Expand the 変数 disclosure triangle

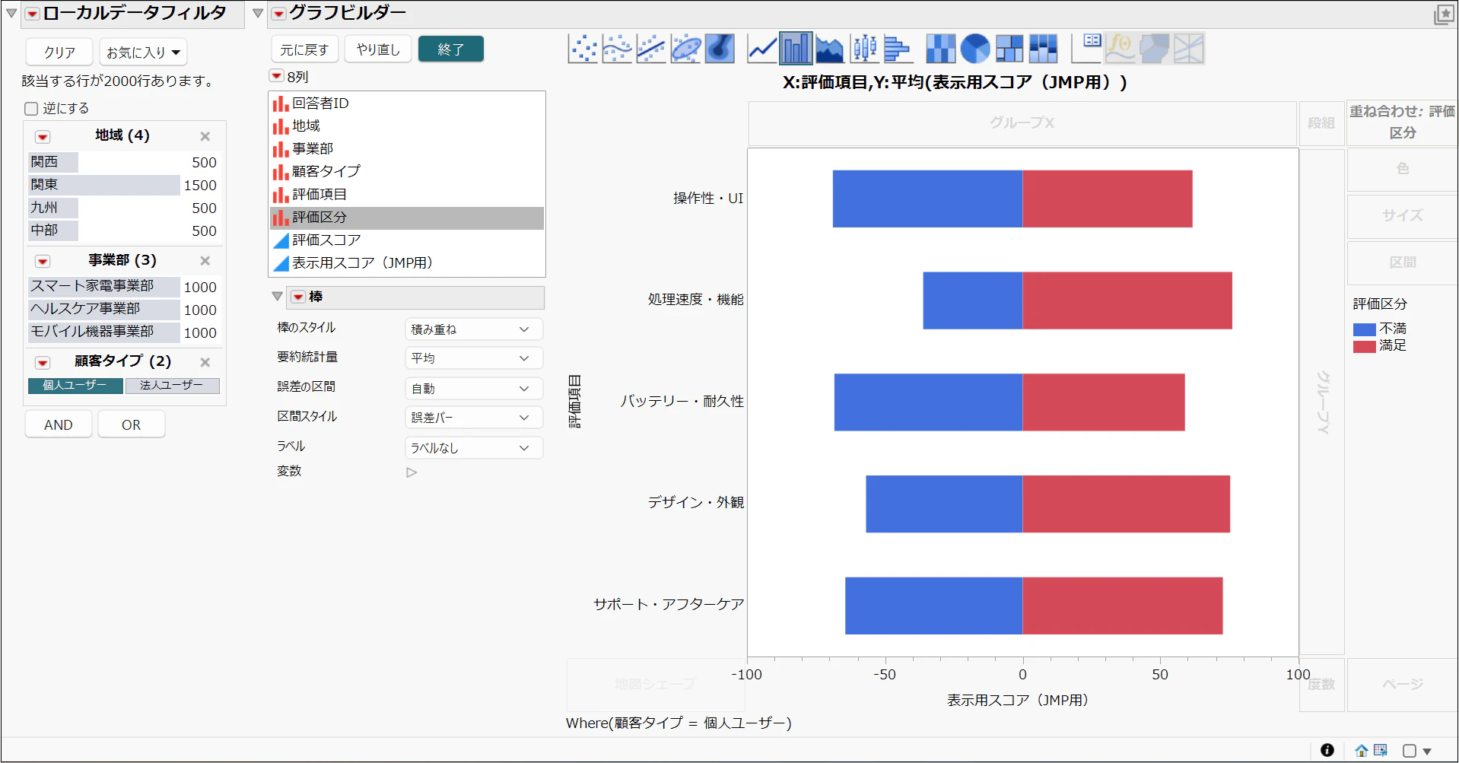click(x=412, y=472)
